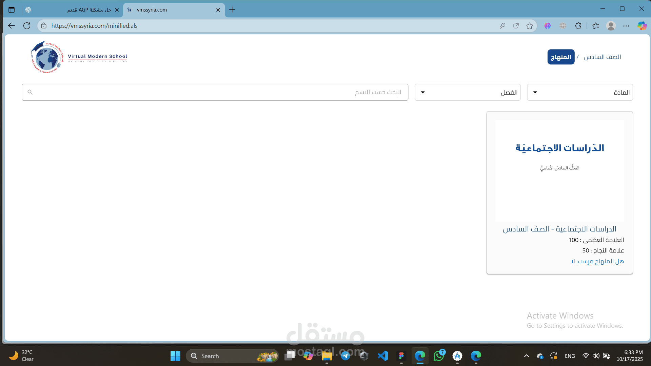Show hidden system tray icons chevron
The width and height of the screenshot is (651, 366).
526,356
